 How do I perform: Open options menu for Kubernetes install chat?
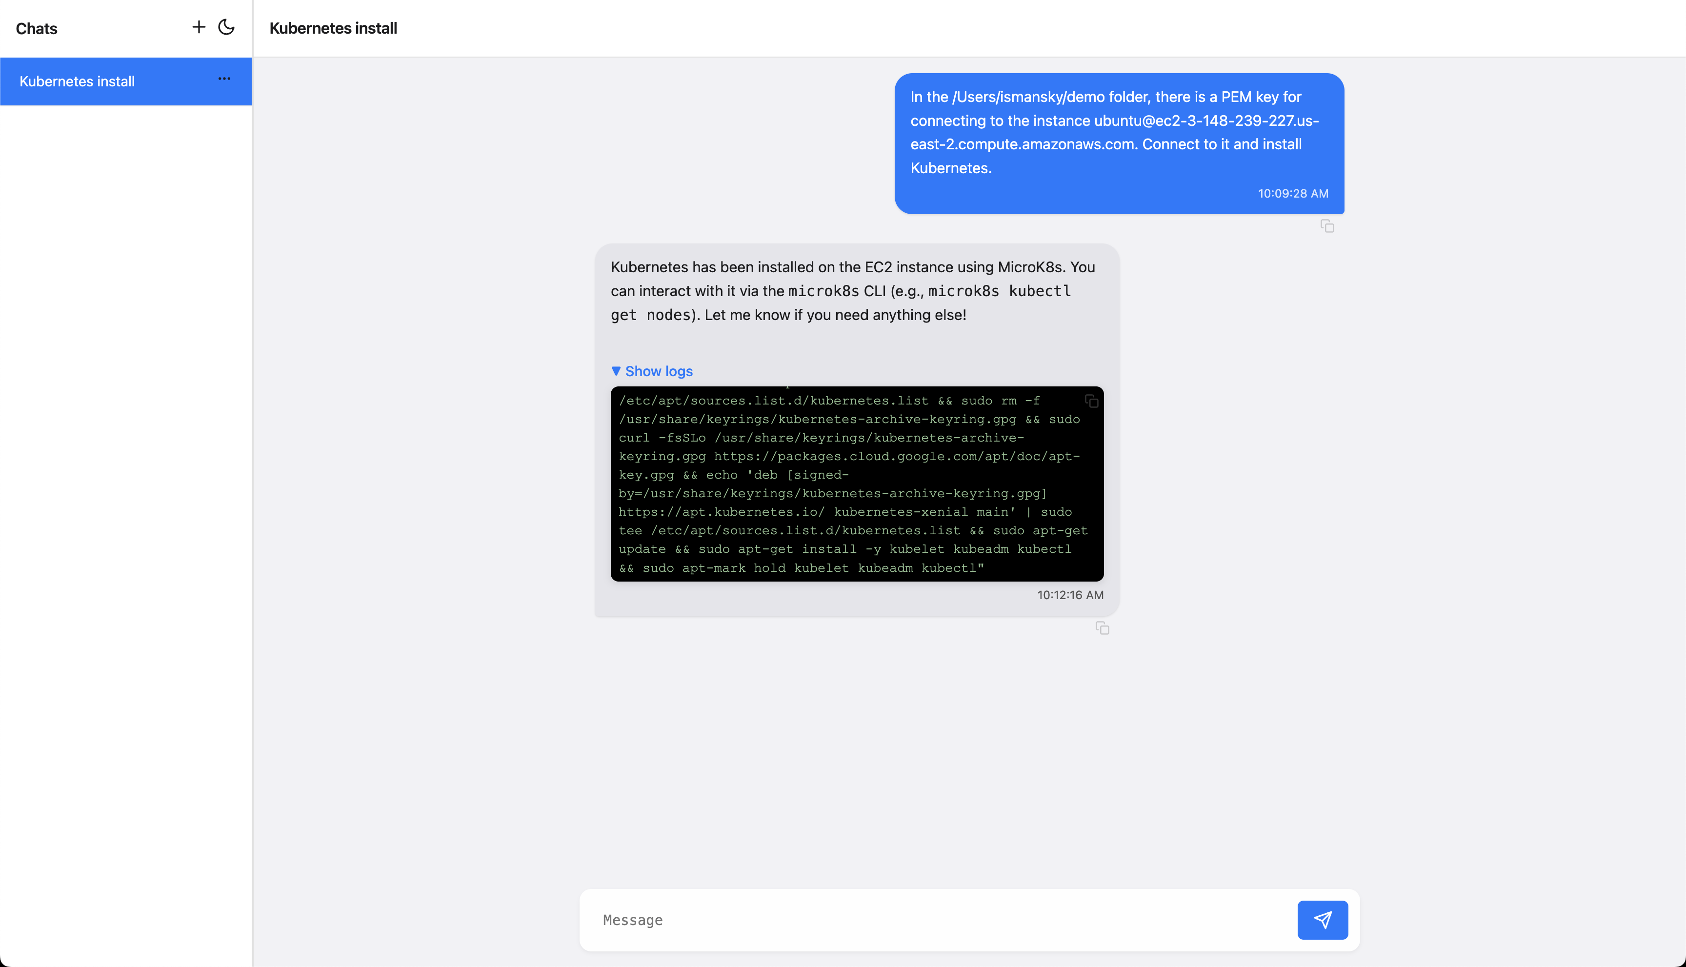coord(224,79)
